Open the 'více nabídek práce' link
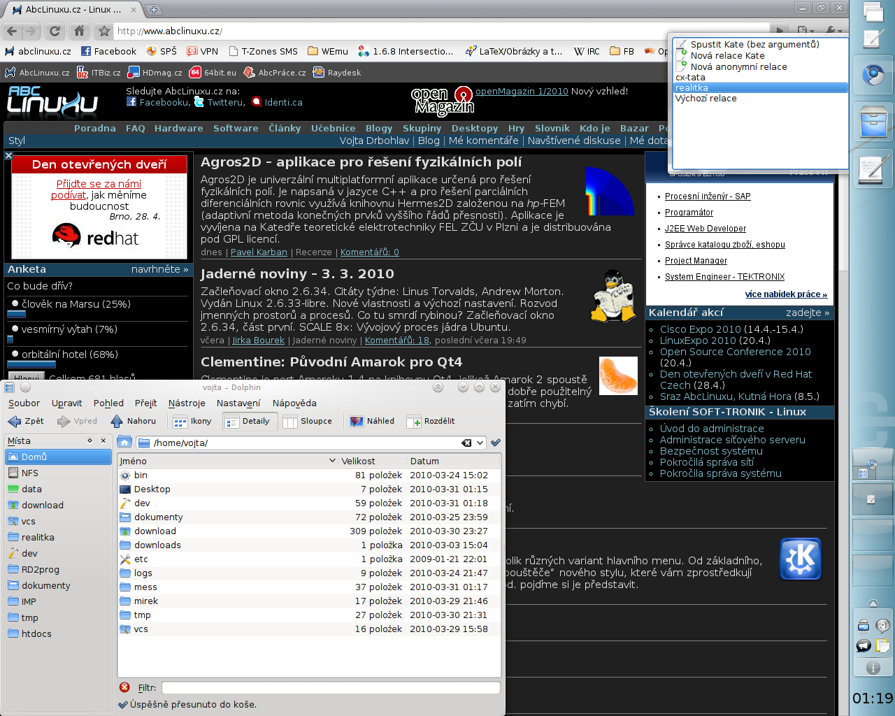The image size is (895, 716). coord(786,294)
